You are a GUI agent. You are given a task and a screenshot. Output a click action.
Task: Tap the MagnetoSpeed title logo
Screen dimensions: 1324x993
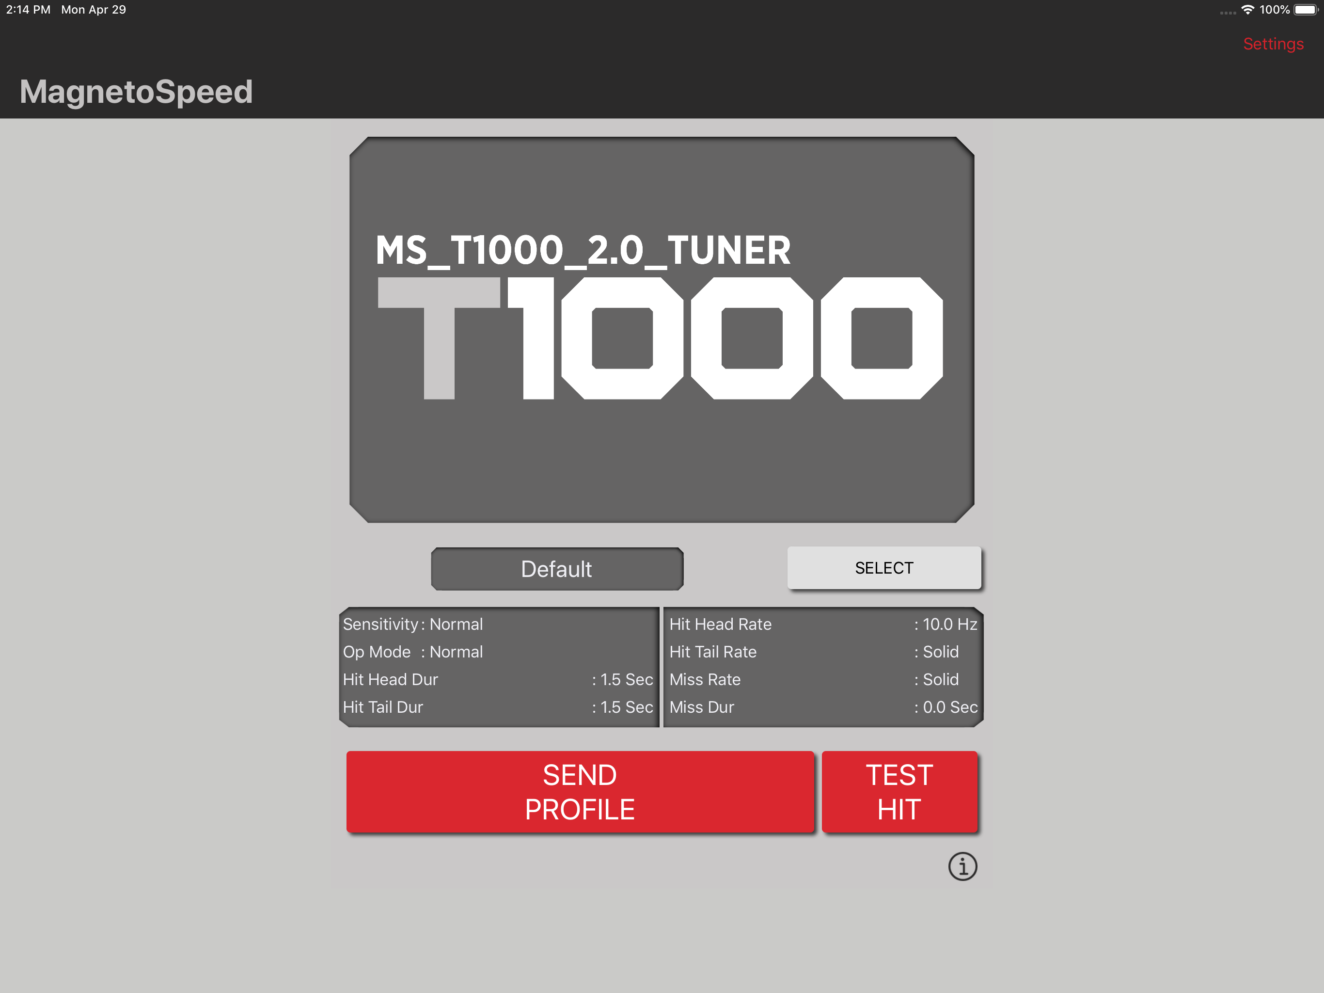[x=136, y=92]
